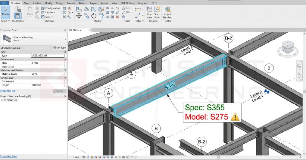Switch to the Analyze ribbon tab
This screenshot has height=160, width=306.
click(x=37, y=3)
